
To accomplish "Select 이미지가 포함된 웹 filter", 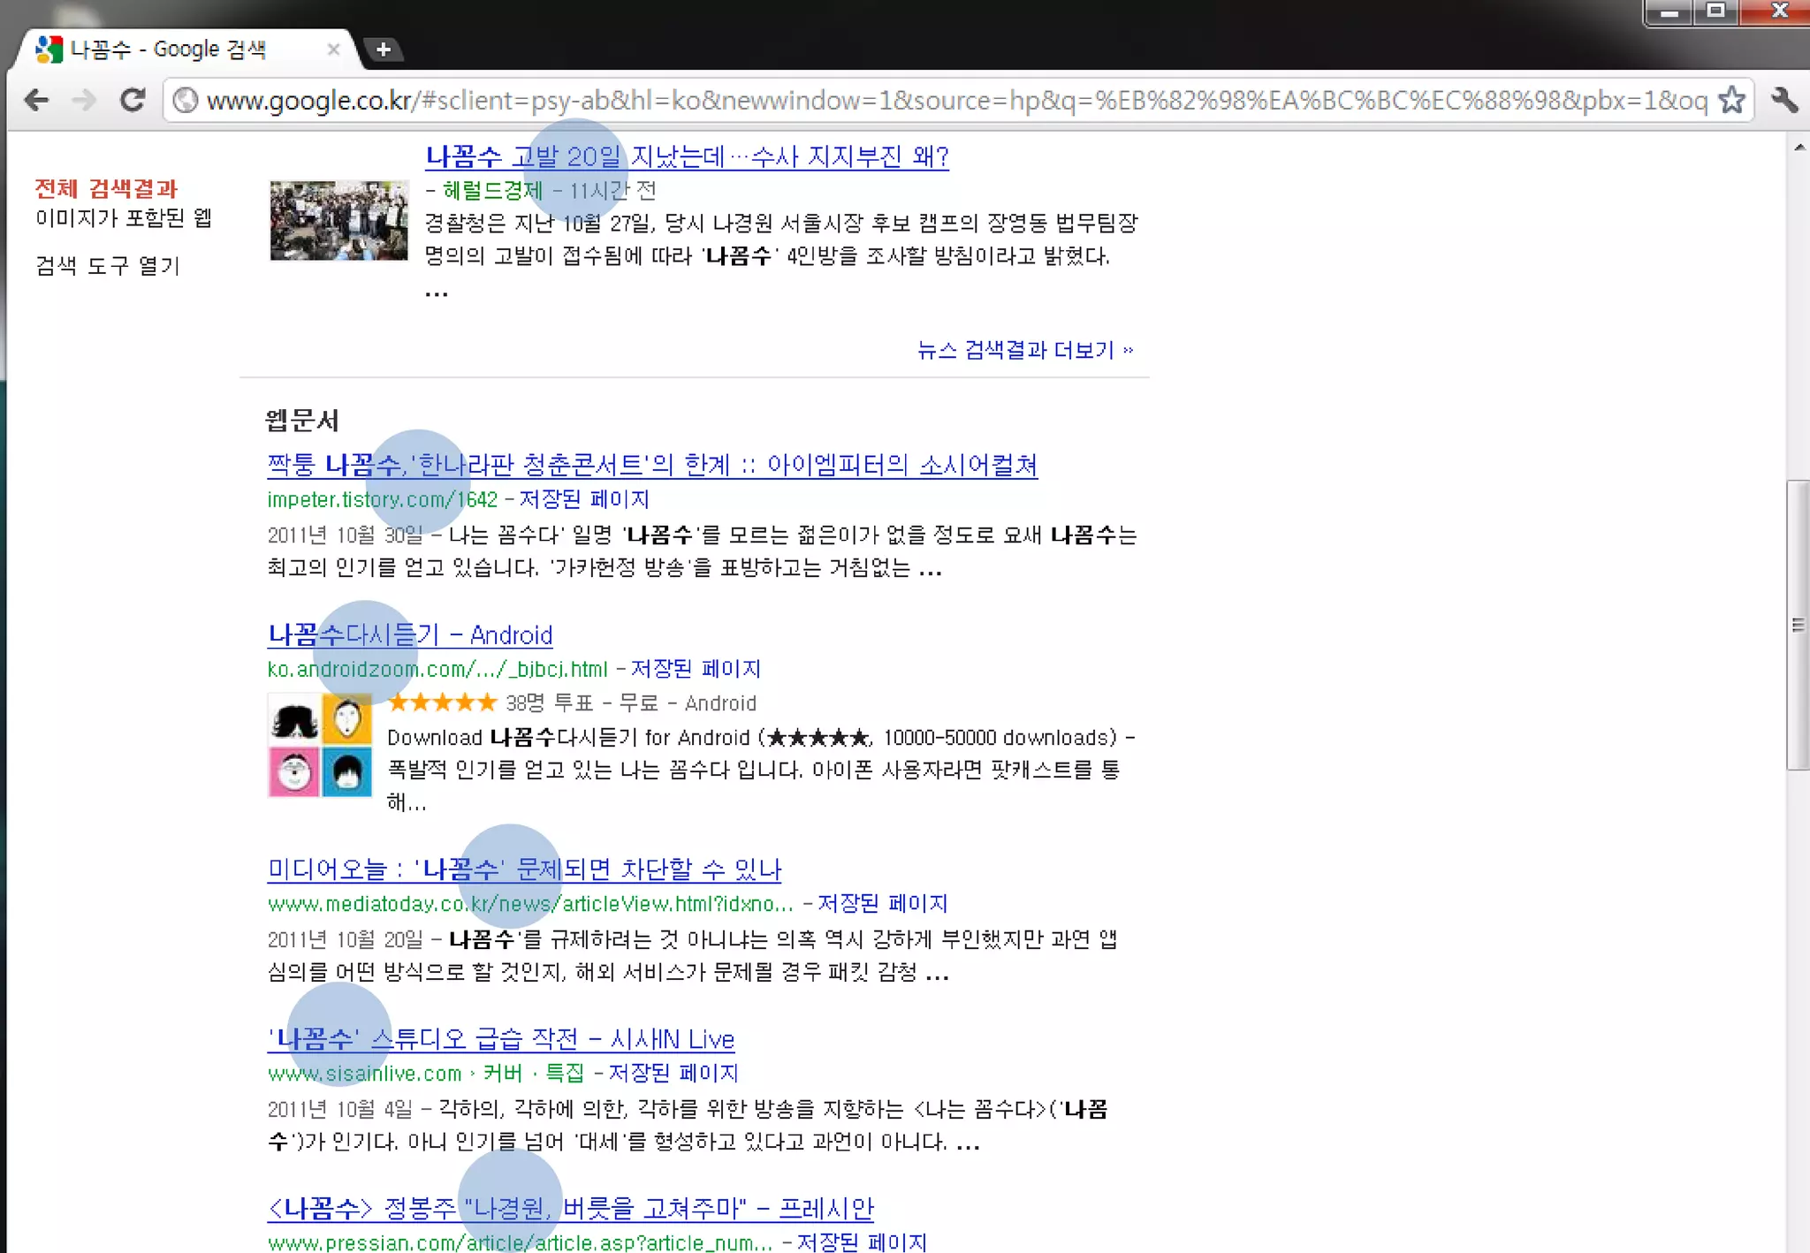I will [124, 218].
